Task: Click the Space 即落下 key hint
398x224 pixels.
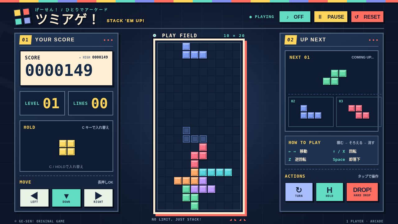Action: 346,159
